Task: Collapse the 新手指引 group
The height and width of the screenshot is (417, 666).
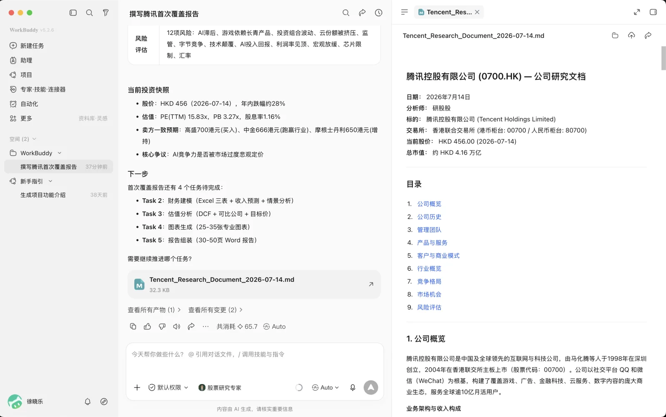Action: [50, 181]
